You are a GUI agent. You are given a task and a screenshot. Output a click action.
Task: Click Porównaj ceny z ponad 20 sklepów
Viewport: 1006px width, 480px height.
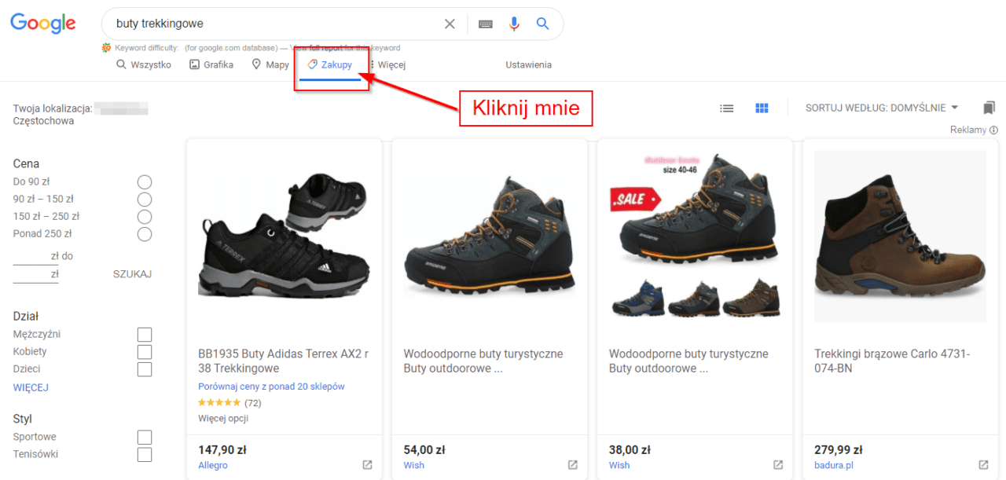click(x=271, y=387)
